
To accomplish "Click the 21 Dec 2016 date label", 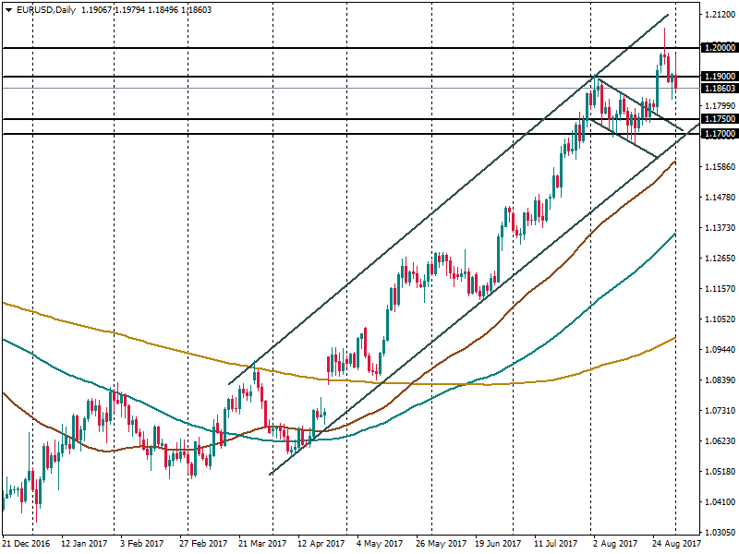I will [24, 545].
